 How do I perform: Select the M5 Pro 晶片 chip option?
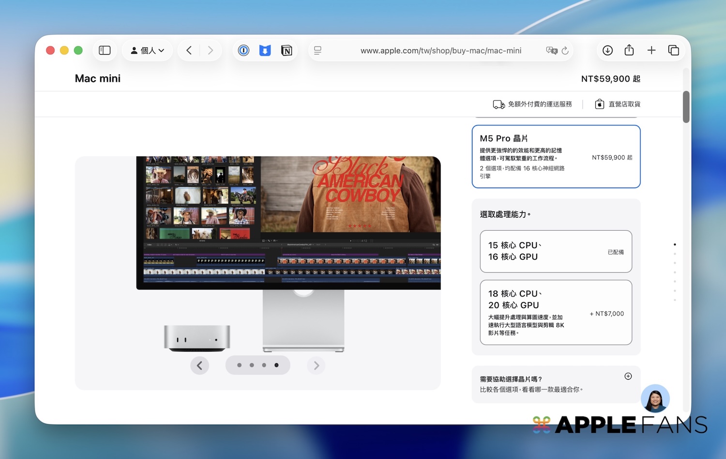556,156
